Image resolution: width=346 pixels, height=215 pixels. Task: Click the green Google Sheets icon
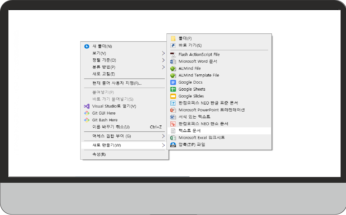point(173,89)
